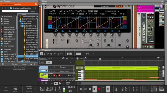Expand the Pumping folder

(x=20, y=61)
